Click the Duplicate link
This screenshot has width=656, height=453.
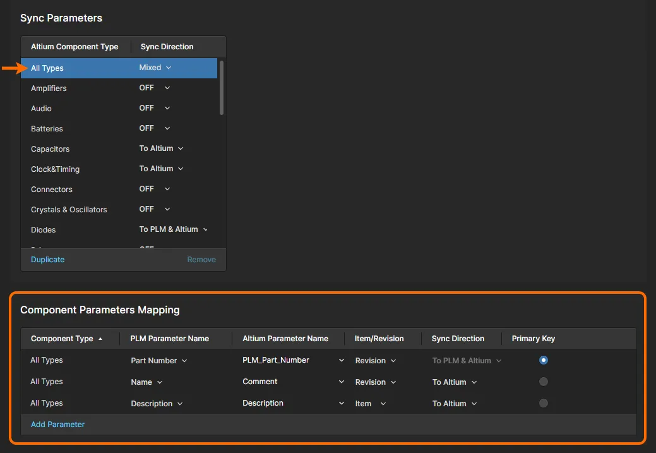pos(47,260)
